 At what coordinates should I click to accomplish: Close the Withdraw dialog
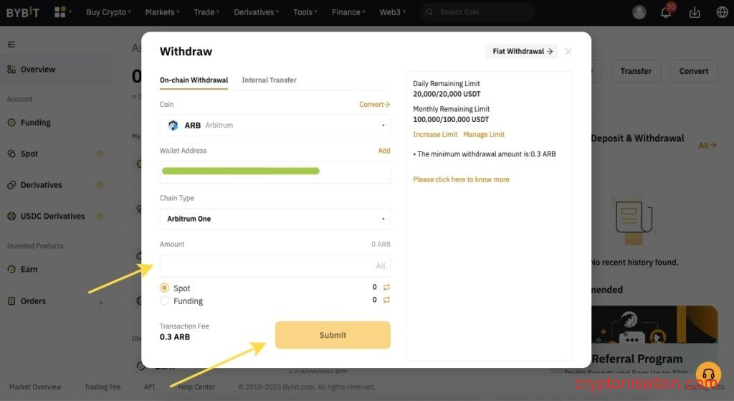coord(568,52)
